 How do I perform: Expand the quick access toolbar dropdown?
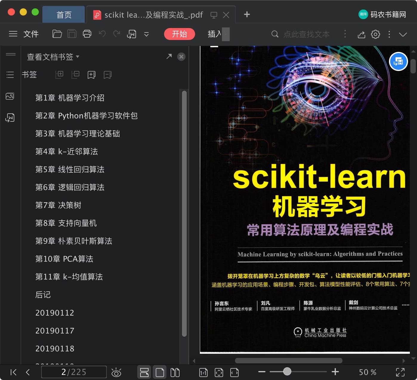(x=146, y=34)
